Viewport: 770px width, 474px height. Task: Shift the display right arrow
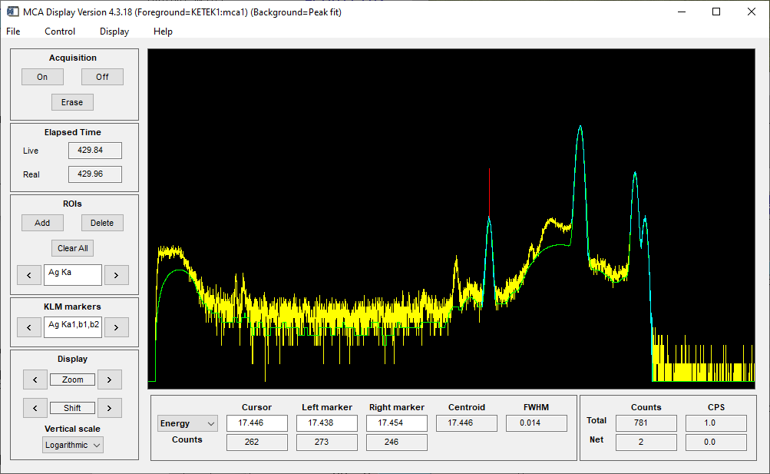[110, 408]
